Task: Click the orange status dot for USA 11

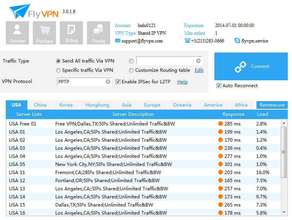Action: 221,172
